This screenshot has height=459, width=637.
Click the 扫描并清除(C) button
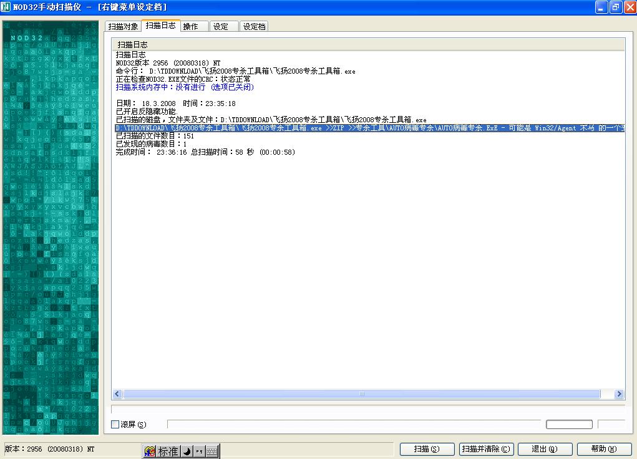pos(486,449)
